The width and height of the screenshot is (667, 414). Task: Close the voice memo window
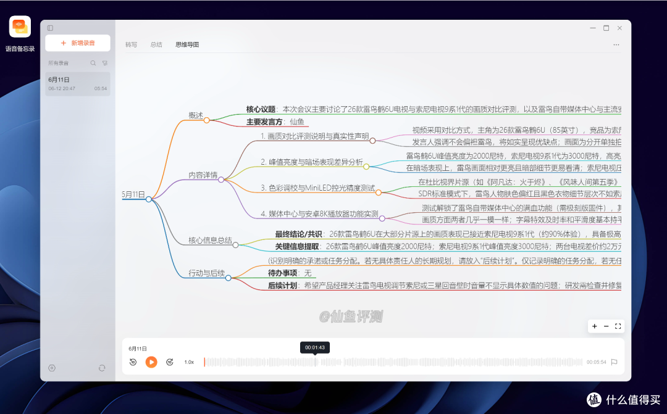[620, 28]
